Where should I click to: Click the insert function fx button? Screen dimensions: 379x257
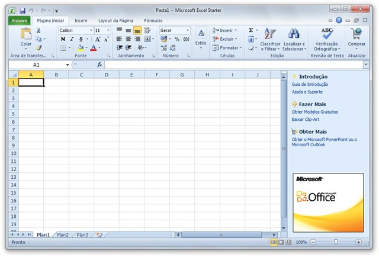(99, 65)
